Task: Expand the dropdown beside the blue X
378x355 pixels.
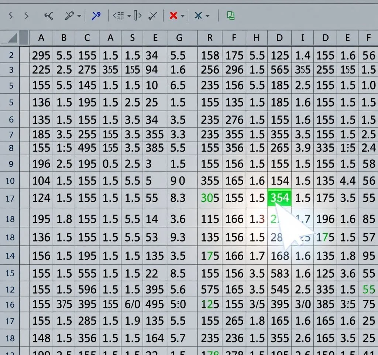Action: tap(207, 16)
